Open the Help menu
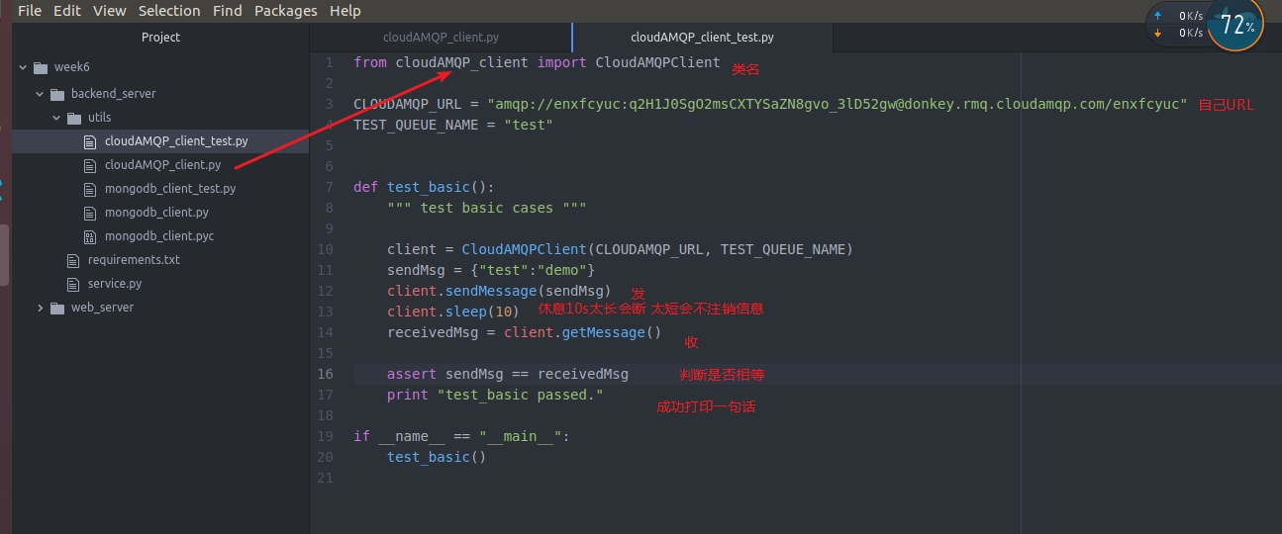Viewport: 1282px width, 534px height. (x=345, y=11)
